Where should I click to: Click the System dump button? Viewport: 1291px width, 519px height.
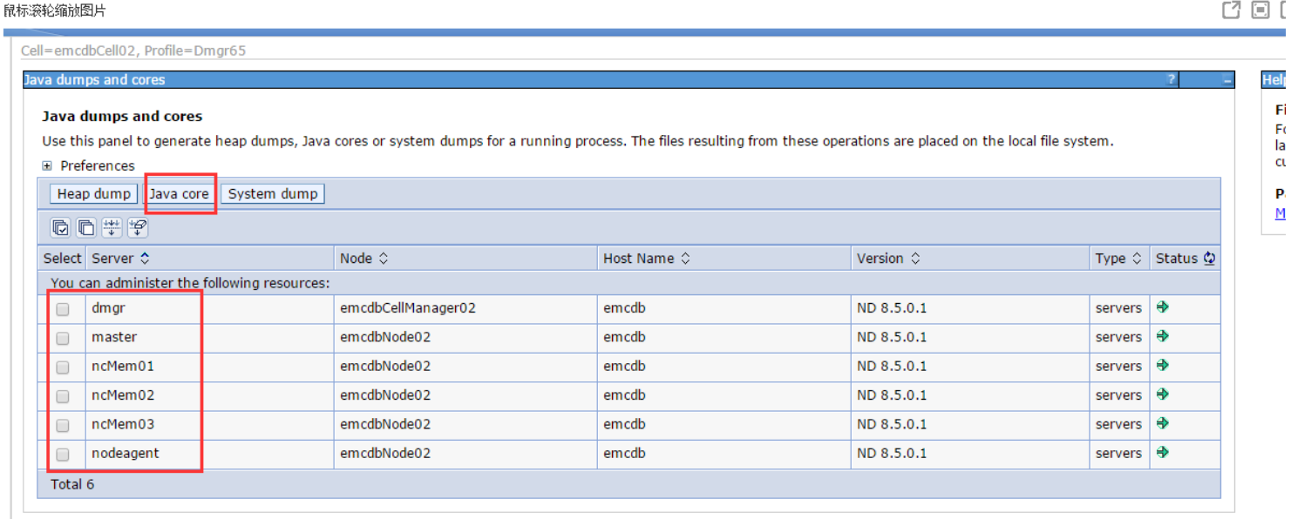click(x=273, y=193)
